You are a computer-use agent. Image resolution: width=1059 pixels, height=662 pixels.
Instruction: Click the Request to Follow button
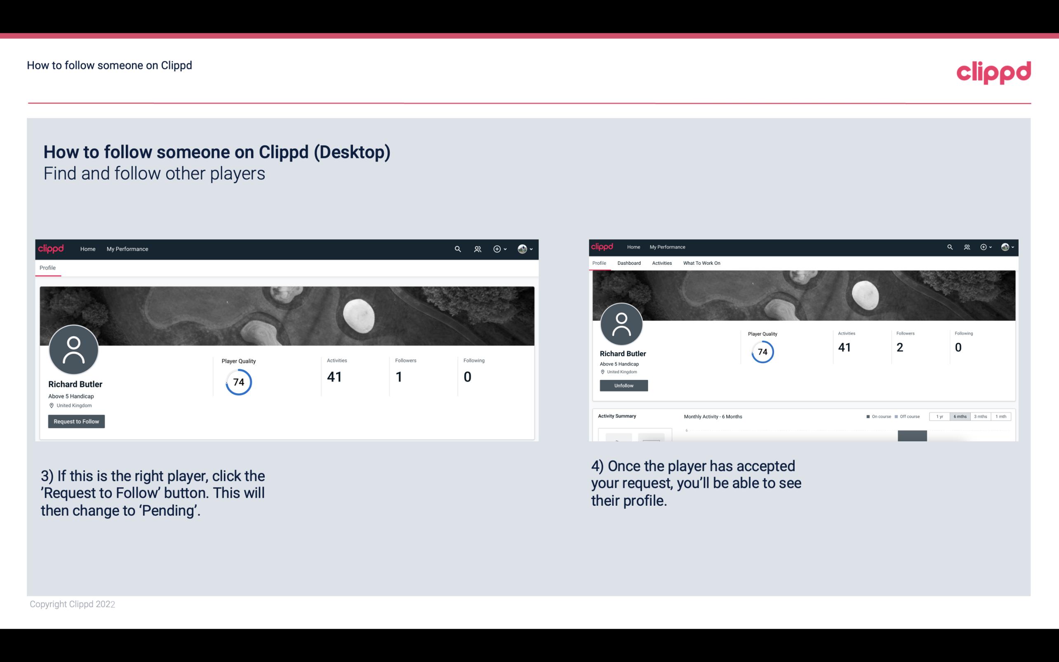[x=76, y=420]
